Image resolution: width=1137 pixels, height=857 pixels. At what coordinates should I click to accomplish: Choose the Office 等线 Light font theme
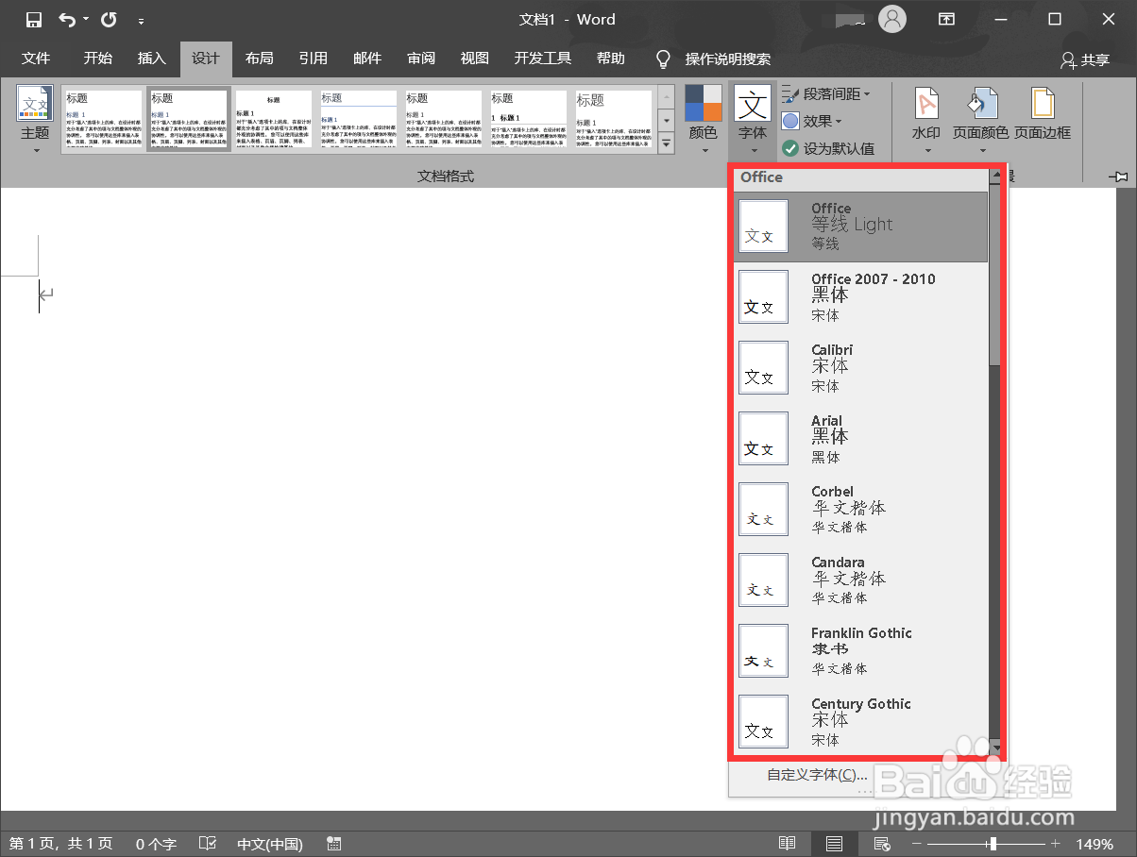[x=861, y=227]
